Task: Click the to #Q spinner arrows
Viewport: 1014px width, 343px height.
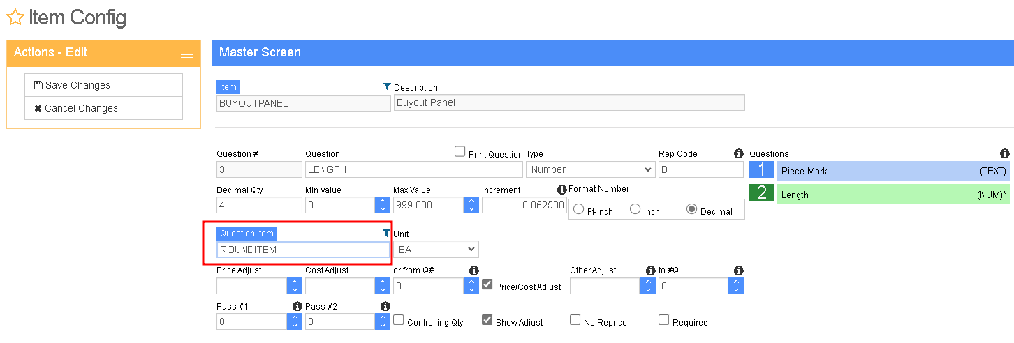Action: pyautogui.click(x=736, y=286)
